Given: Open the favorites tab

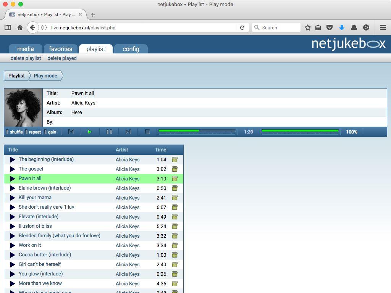Looking at the screenshot, I should click(61, 49).
